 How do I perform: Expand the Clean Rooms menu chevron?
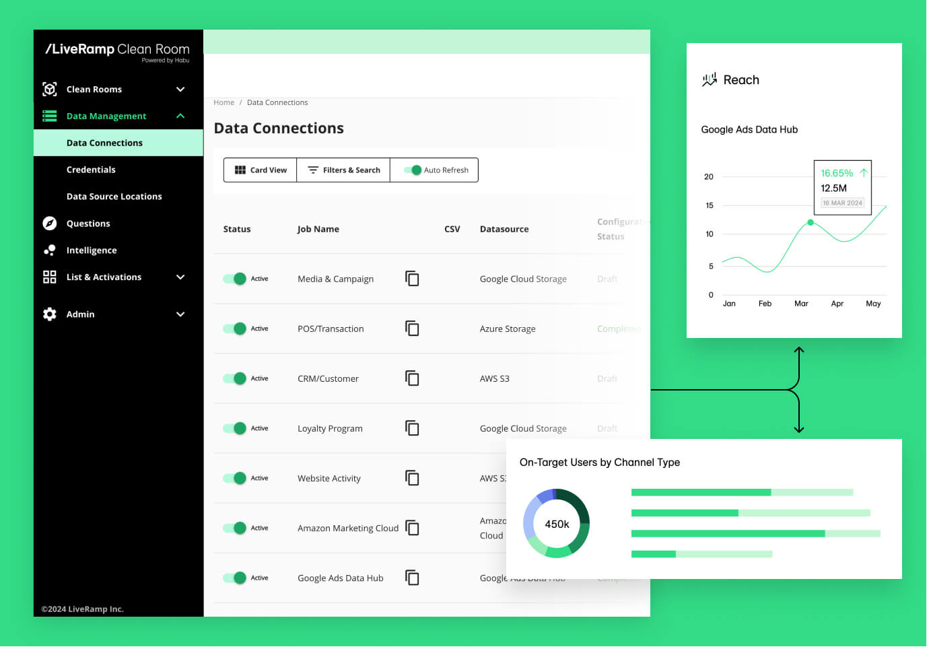(180, 90)
